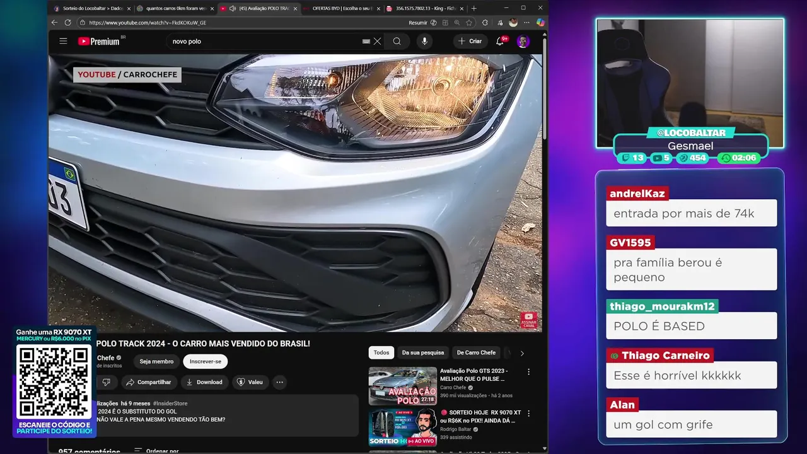Image resolution: width=807 pixels, height=454 pixels.
Task: Click the 'Compartilhar' share button
Action: tap(148, 382)
